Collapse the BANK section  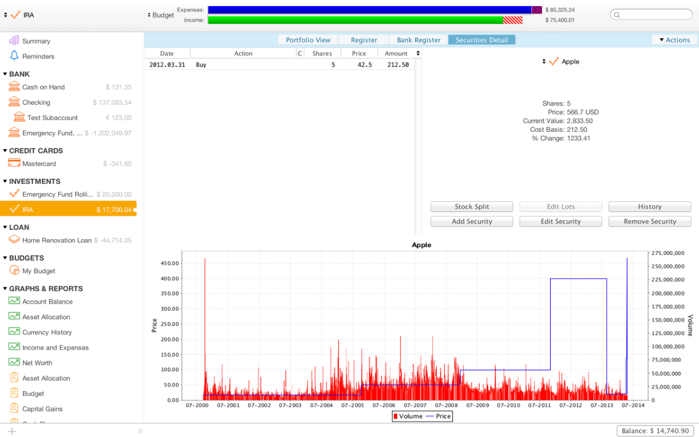pos(5,74)
